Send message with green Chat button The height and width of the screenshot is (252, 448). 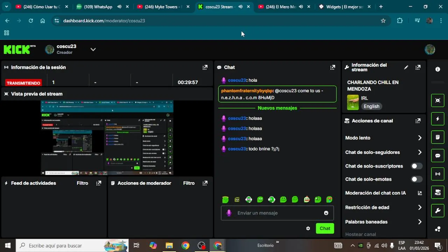pyautogui.click(x=325, y=228)
